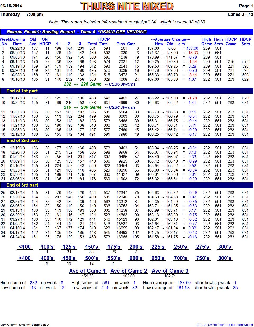Select the date 11/07/13 row
Image resolution: width=254 pixels, height=327 pixels.
click(x=17, y=116)
